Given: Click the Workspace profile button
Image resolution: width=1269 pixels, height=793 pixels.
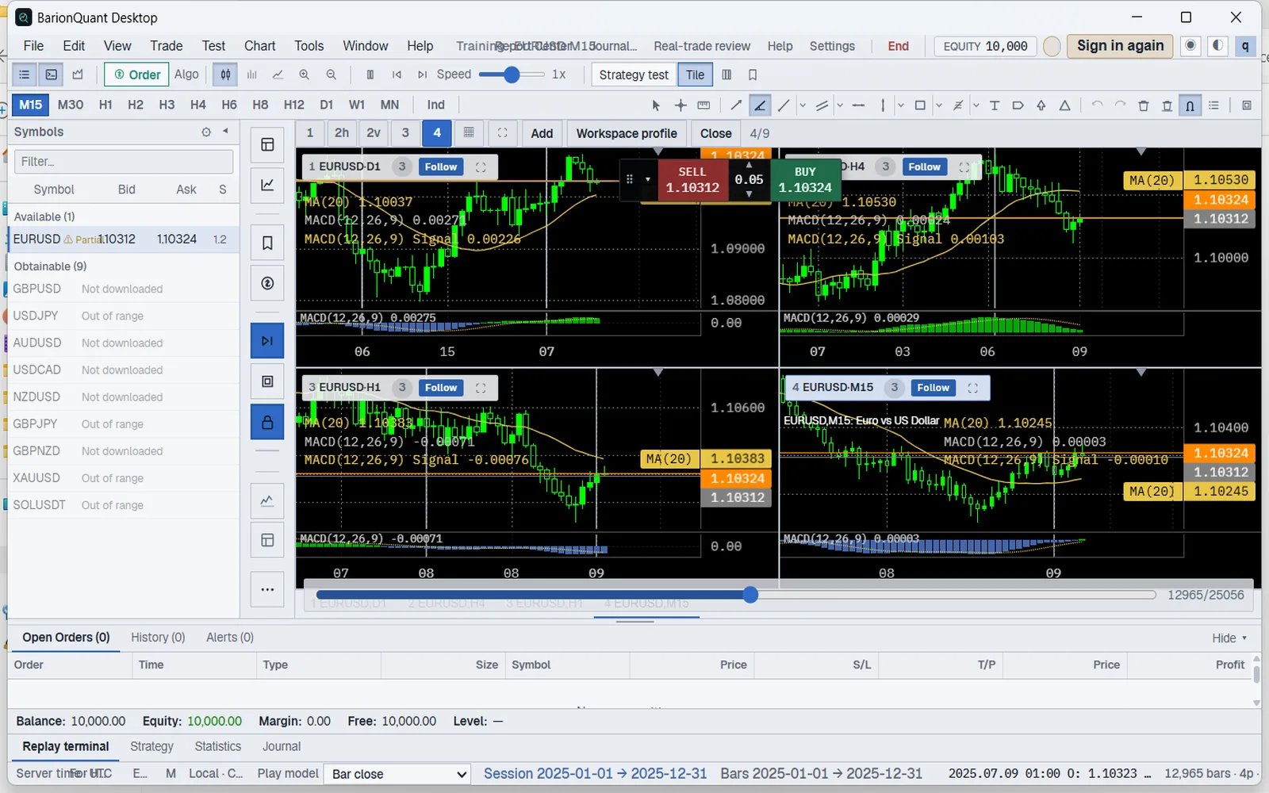Looking at the screenshot, I should click(x=627, y=133).
